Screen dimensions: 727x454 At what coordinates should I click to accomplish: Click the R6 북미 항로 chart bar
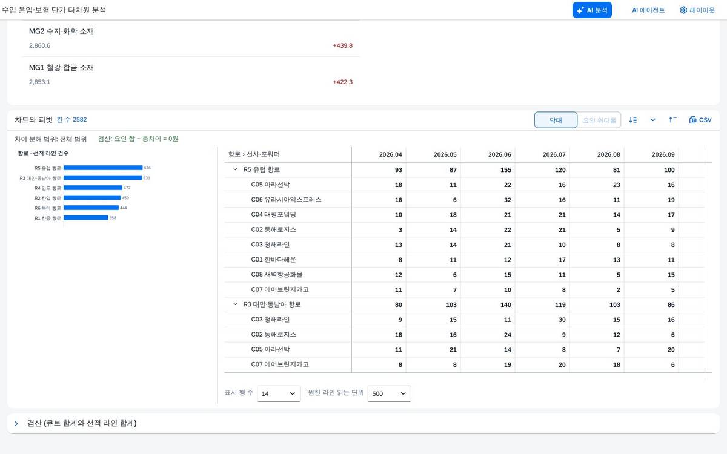click(91, 208)
